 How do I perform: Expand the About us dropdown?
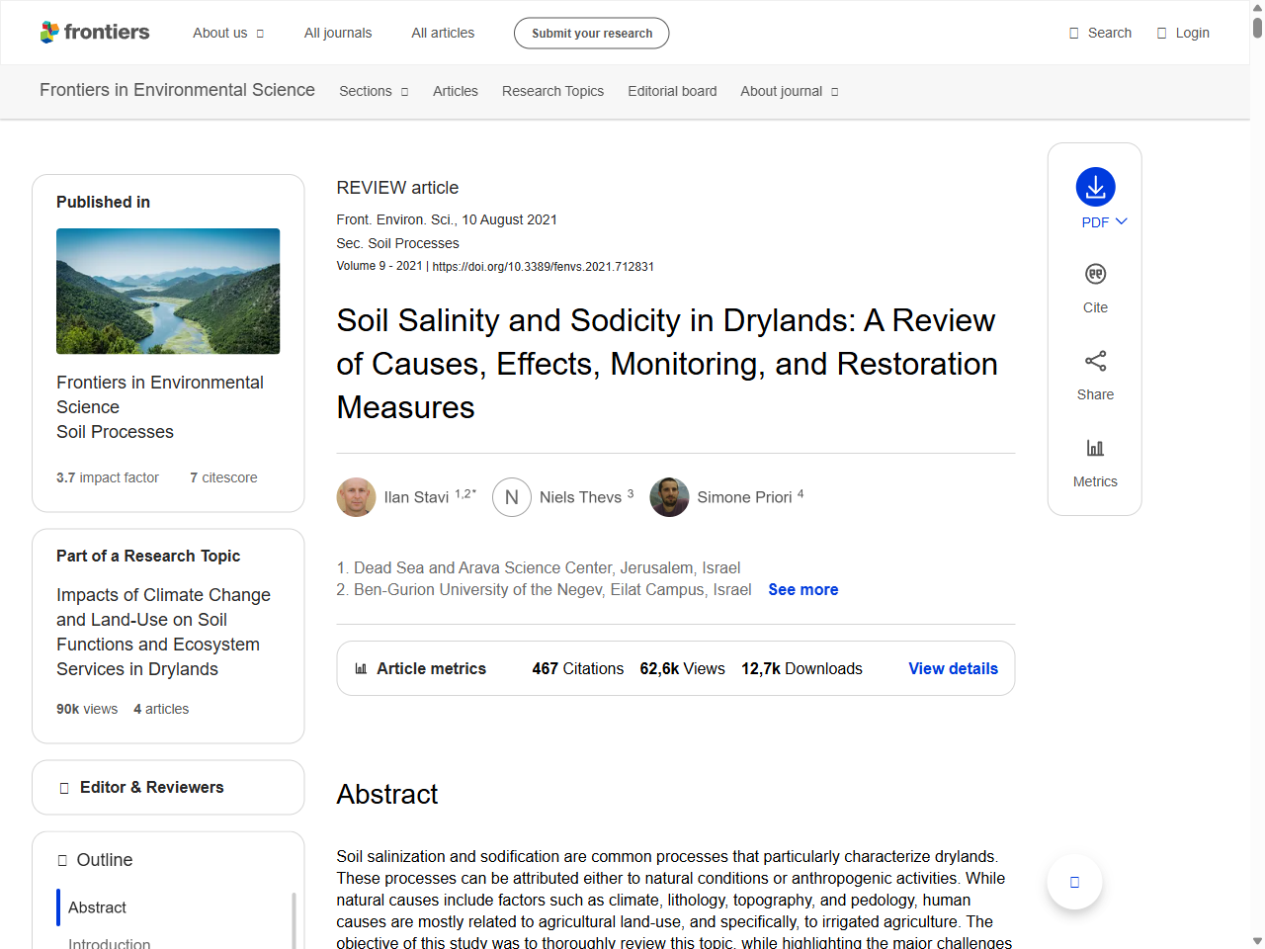228,33
